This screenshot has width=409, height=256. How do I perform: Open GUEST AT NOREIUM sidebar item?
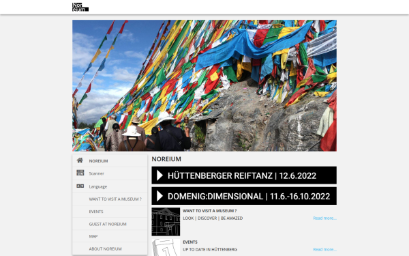[110, 224]
